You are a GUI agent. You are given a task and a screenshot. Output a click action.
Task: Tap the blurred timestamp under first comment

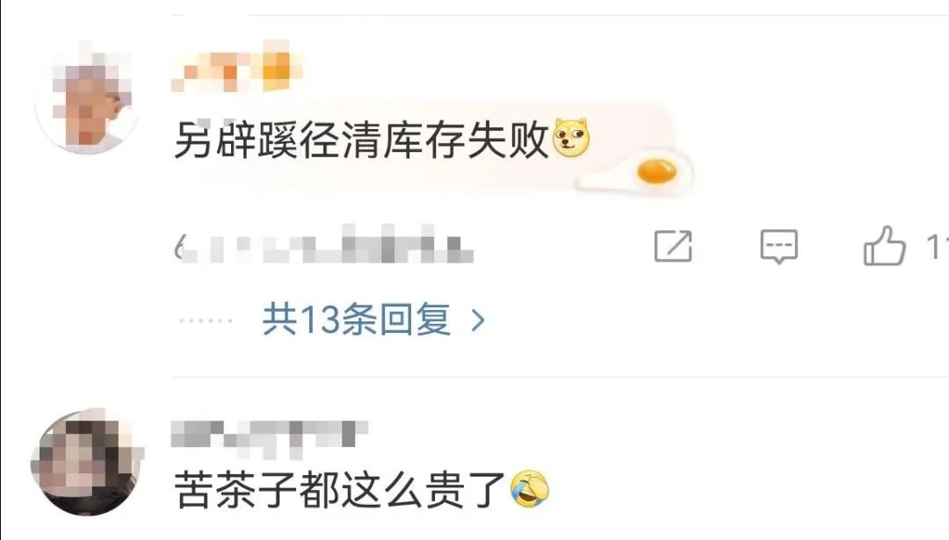click(x=323, y=245)
